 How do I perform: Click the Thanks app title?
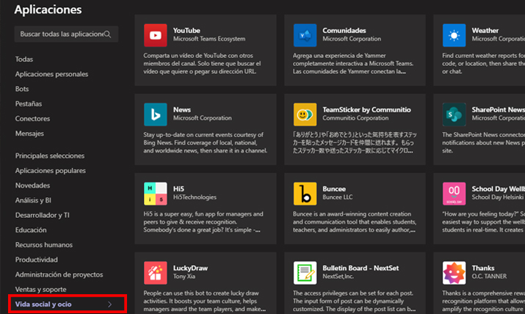coord(483,269)
